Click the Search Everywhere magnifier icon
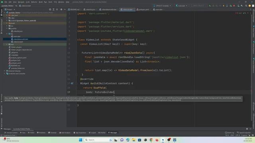The width and height of the screenshot is (255, 143). (x=246, y=6)
